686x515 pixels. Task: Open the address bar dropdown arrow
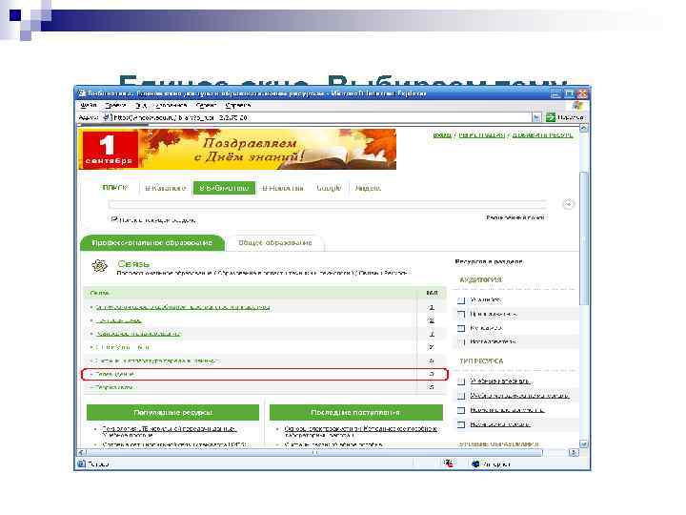(536, 117)
